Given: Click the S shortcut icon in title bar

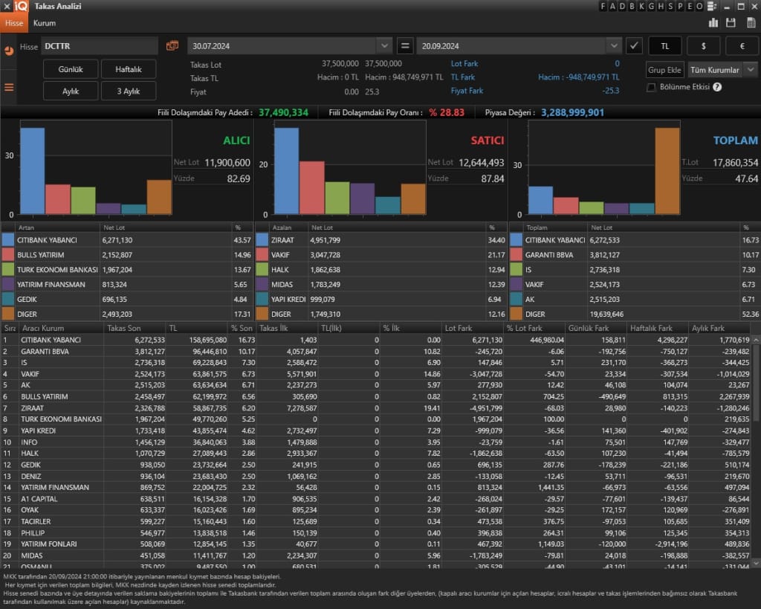Looking at the screenshot, I should coord(671,6).
